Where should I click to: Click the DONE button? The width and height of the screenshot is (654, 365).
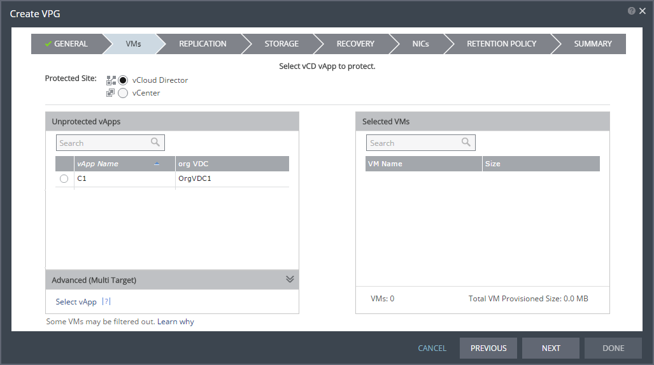[x=613, y=348]
